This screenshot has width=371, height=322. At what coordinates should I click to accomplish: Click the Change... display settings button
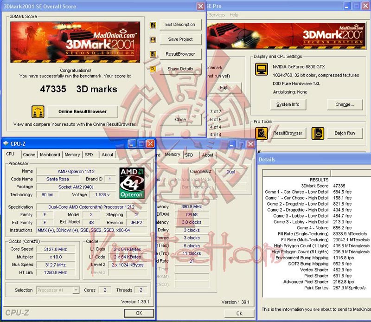click(345, 104)
